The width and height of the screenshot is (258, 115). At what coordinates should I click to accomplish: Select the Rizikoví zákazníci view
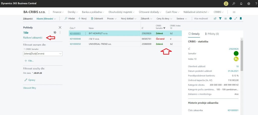pos(33,38)
